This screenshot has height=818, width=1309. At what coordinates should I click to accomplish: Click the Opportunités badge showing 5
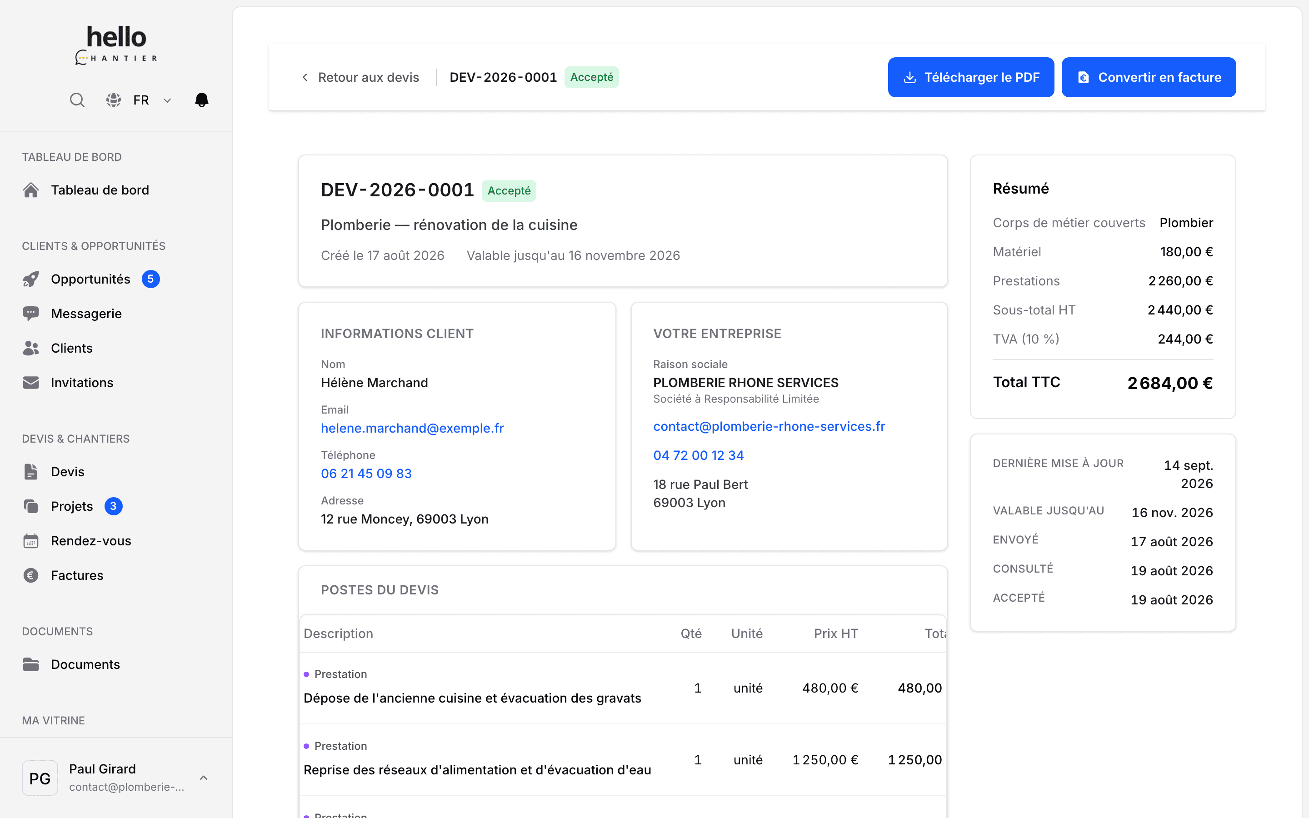(x=151, y=279)
